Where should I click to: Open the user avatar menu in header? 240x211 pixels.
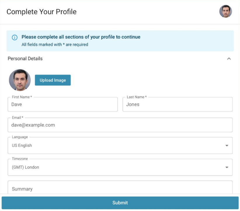(x=225, y=11)
